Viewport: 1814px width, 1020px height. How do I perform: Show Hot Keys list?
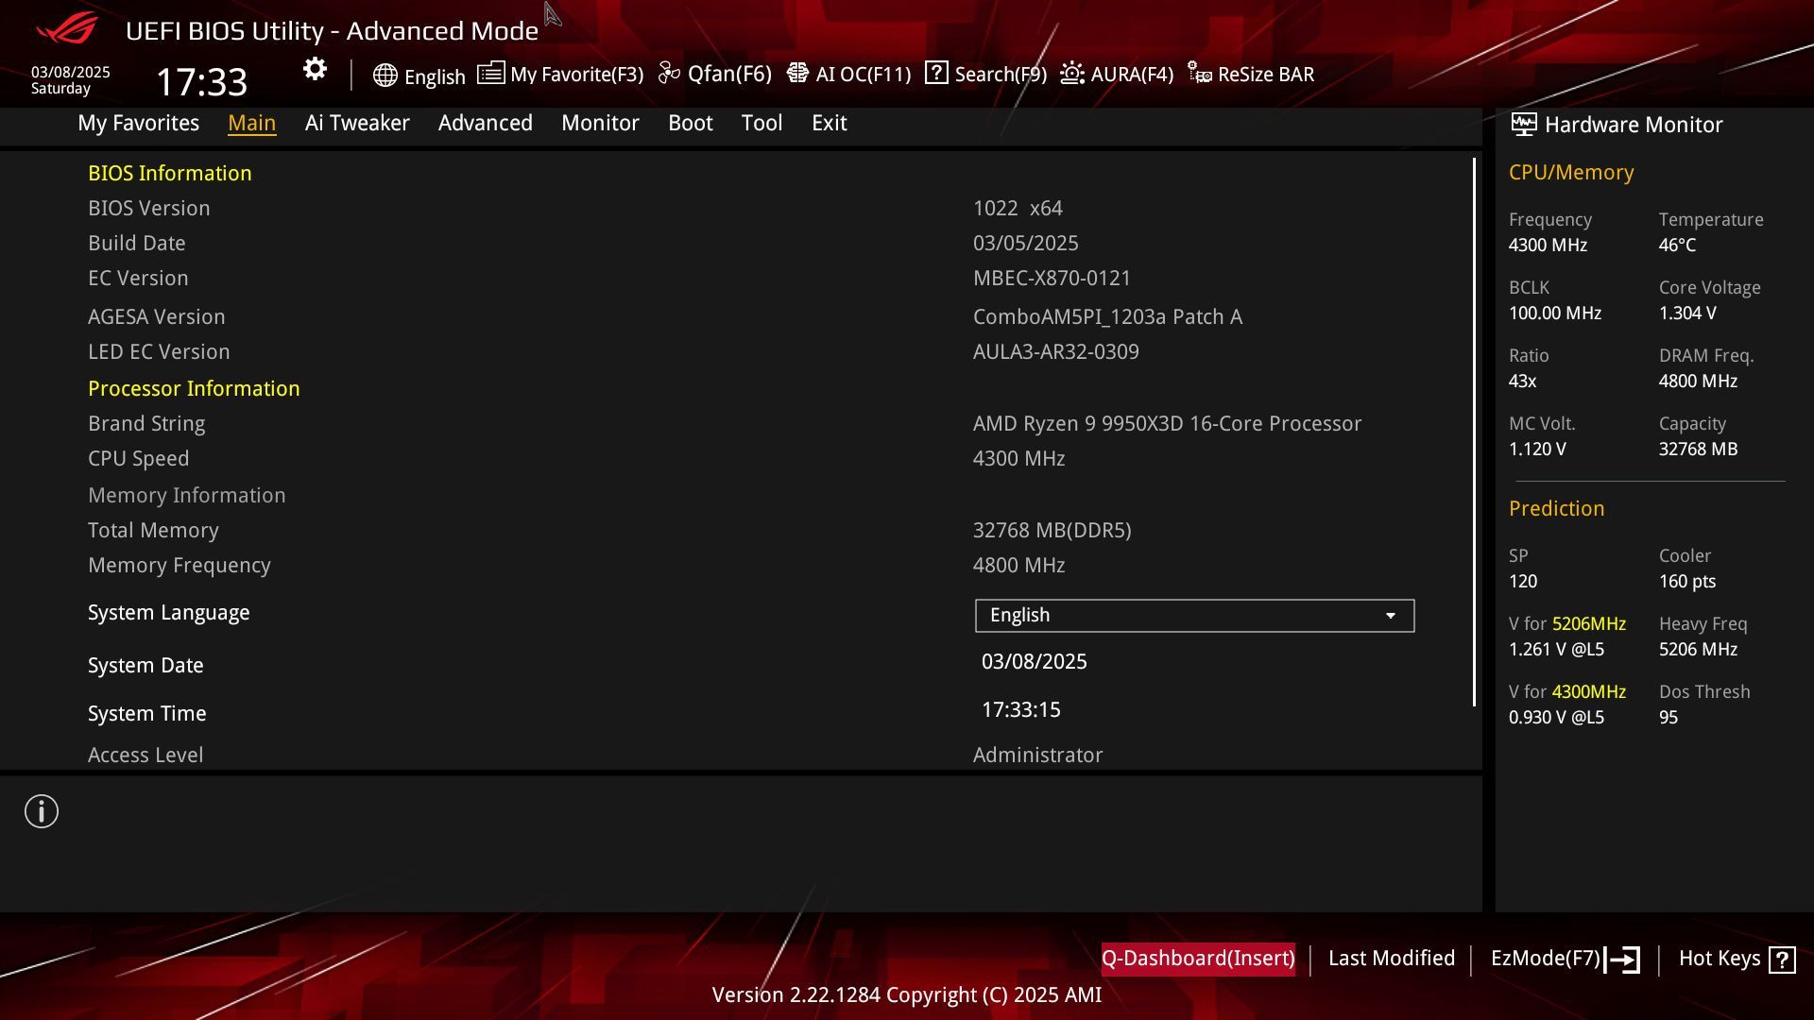click(1720, 959)
